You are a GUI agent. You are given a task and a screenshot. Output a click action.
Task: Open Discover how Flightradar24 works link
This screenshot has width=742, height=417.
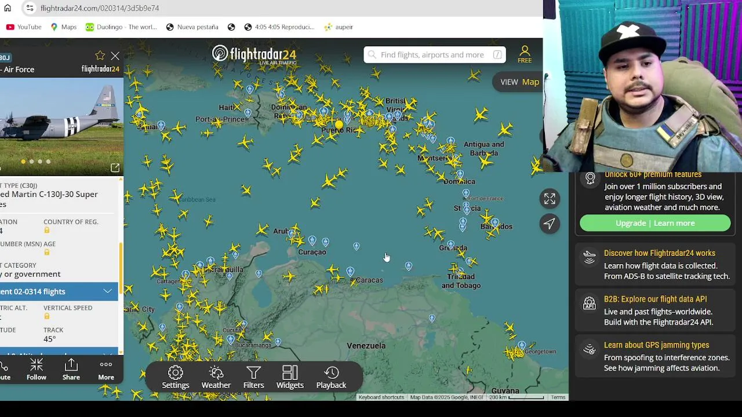pos(659,253)
